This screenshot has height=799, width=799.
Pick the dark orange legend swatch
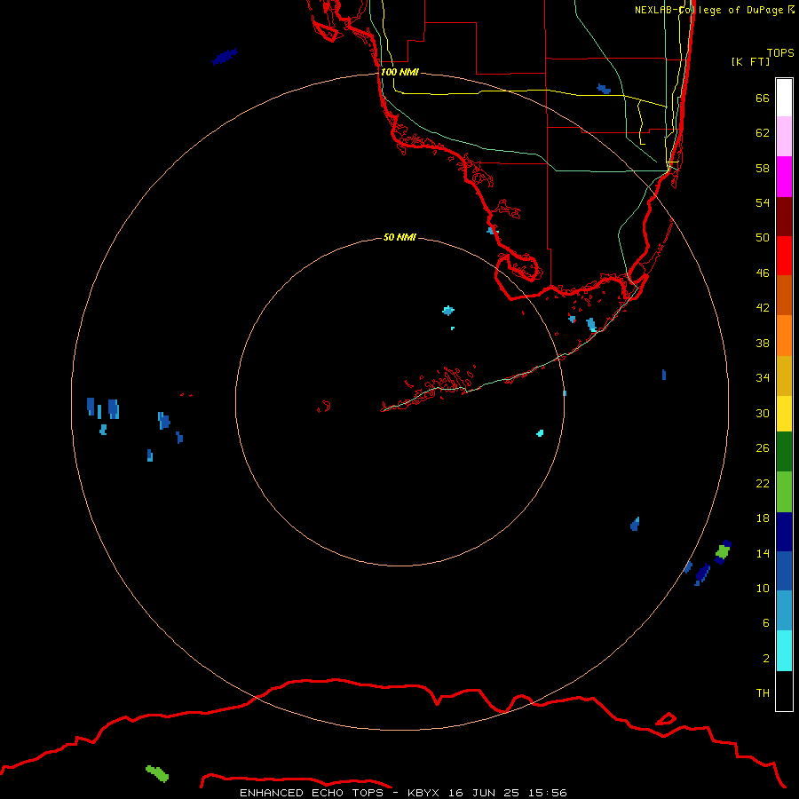[784, 296]
